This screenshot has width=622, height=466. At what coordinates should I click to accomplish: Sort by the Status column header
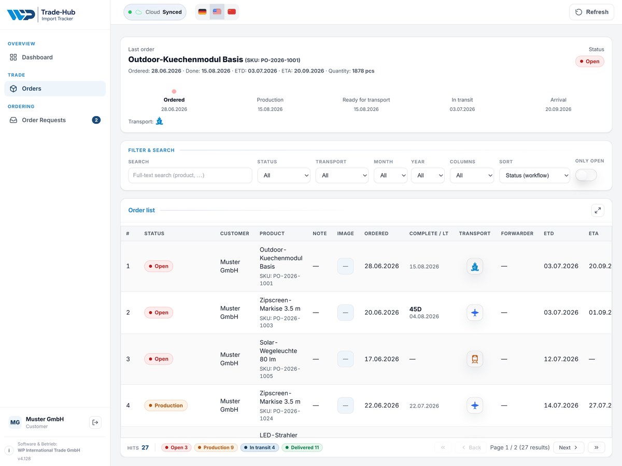tap(154, 234)
